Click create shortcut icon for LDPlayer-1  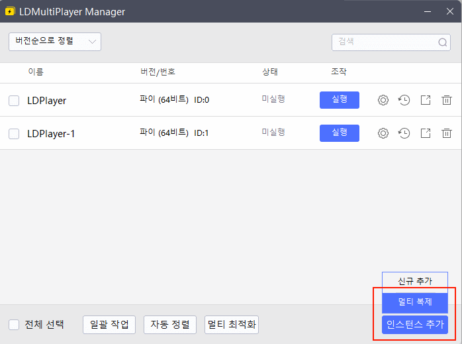[426, 133]
